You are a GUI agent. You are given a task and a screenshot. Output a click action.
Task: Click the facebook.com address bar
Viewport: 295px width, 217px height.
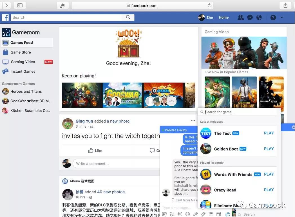[142, 6]
